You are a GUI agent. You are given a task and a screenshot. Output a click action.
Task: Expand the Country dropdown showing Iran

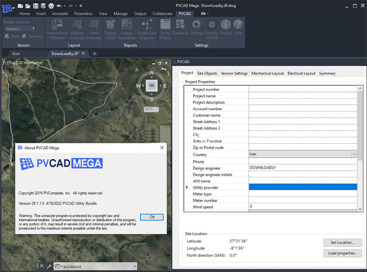[354, 154]
